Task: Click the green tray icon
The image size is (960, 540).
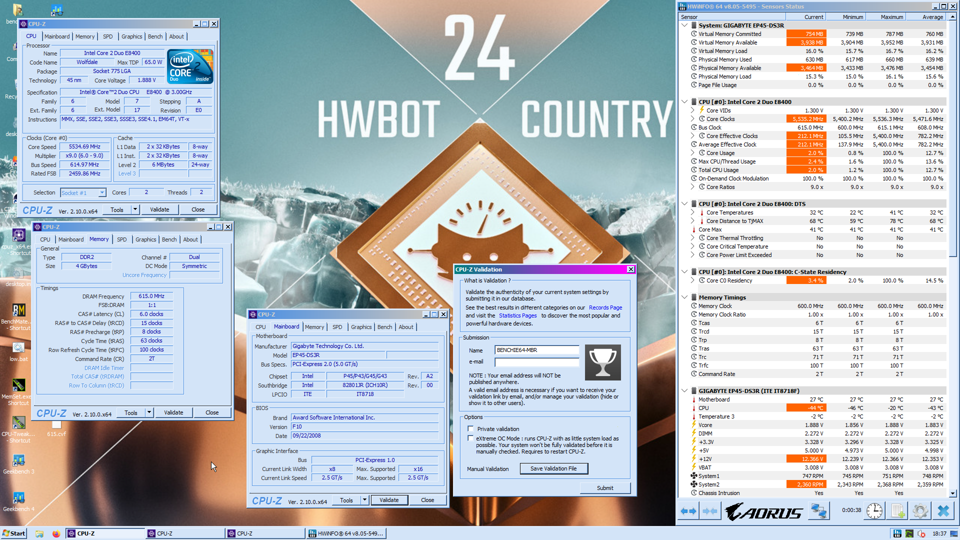Action: point(909,533)
